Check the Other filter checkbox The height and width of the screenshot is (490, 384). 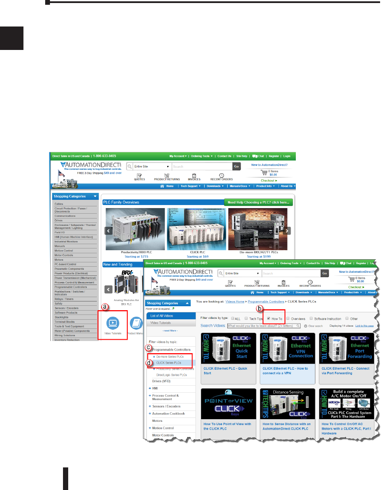[x=347, y=318]
